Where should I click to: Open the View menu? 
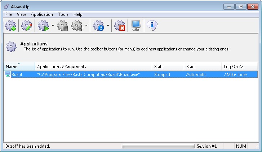[x=21, y=14]
